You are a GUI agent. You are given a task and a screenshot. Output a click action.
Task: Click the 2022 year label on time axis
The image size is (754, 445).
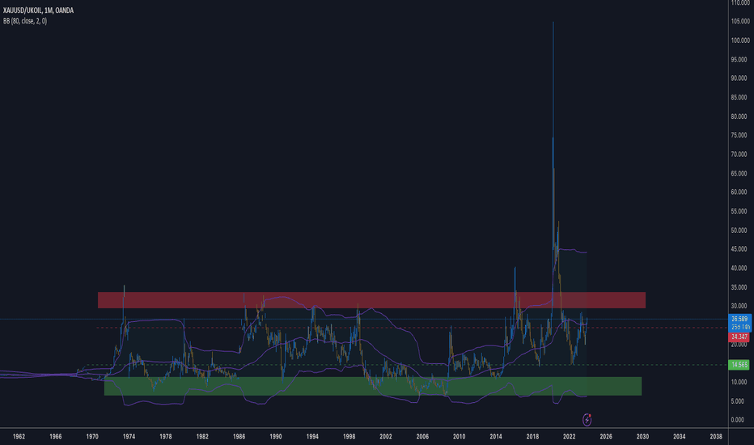(570, 437)
